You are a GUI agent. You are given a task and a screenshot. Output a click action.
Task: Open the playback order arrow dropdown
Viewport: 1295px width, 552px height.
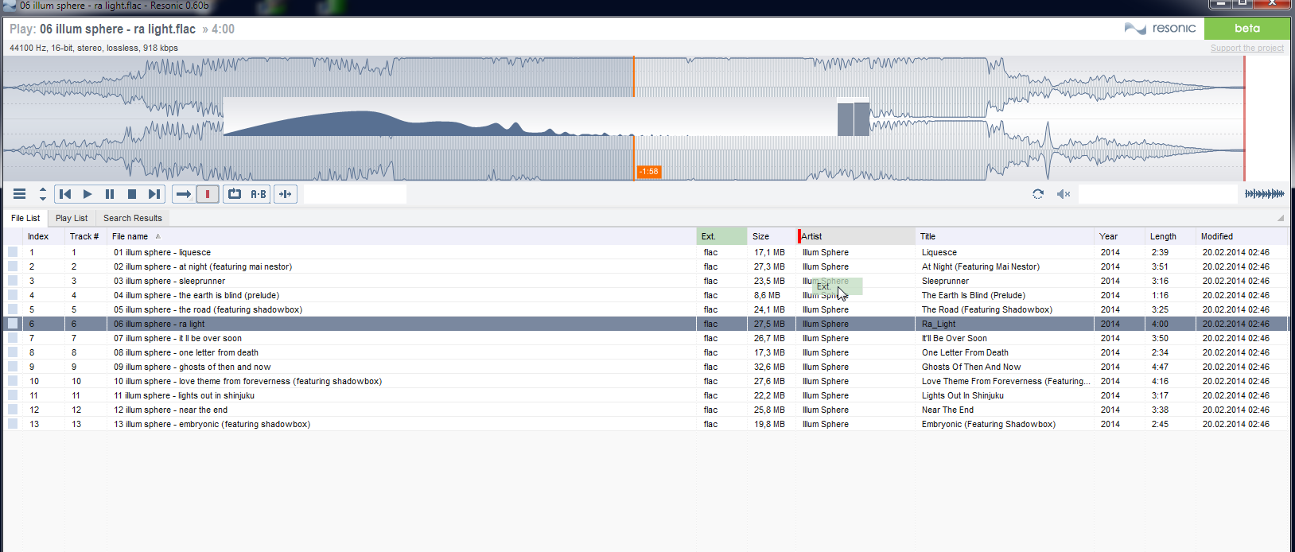click(x=184, y=194)
